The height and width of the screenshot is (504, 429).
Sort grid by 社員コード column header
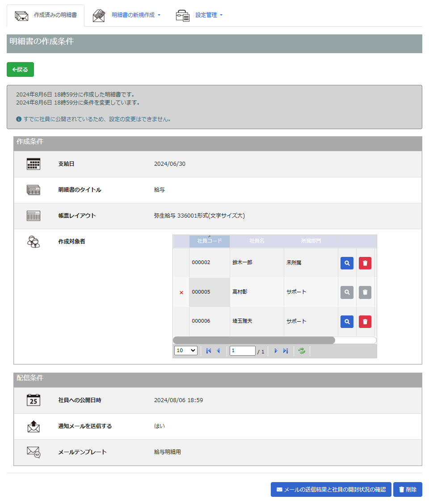pyautogui.click(x=210, y=241)
